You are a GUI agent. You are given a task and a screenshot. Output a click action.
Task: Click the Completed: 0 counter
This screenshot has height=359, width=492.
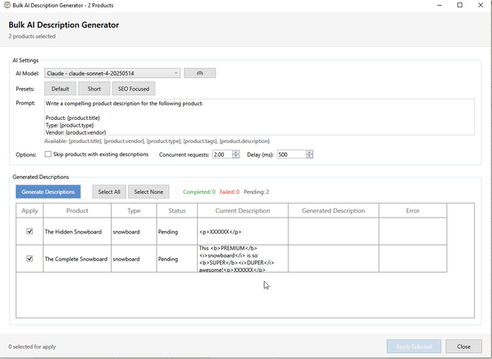click(x=199, y=191)
